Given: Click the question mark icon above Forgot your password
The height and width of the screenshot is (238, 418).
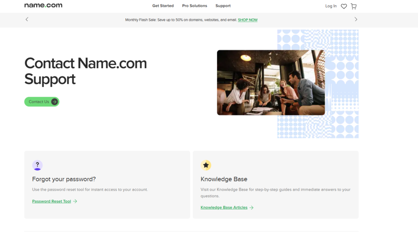Looking at the screenshot, I should tap(37, 165).
